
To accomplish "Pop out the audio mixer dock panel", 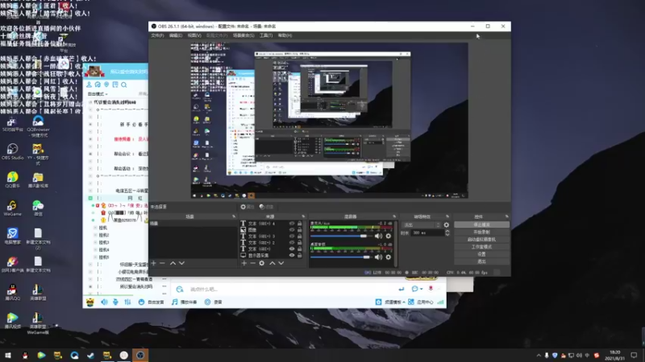I will [x=393, y=216].
